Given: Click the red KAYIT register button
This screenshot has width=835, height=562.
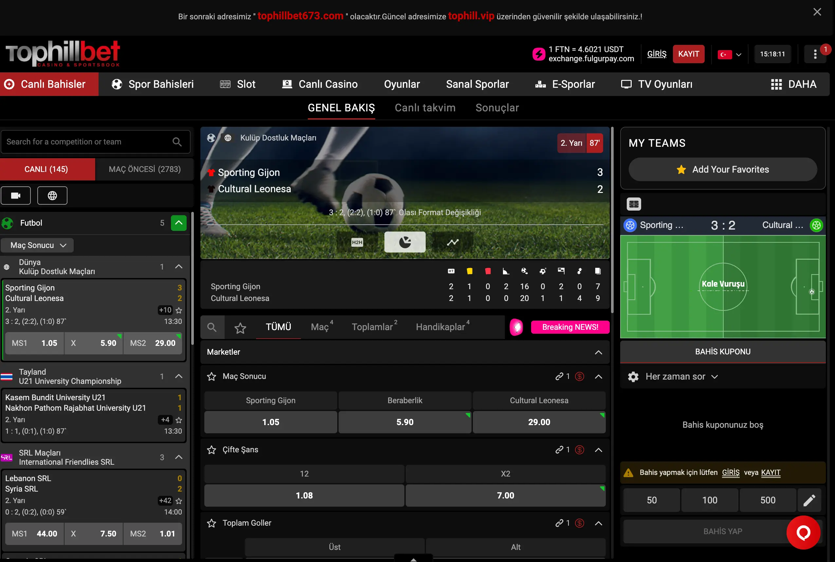Looking at the screenshot, I should [x=688, y=54].
